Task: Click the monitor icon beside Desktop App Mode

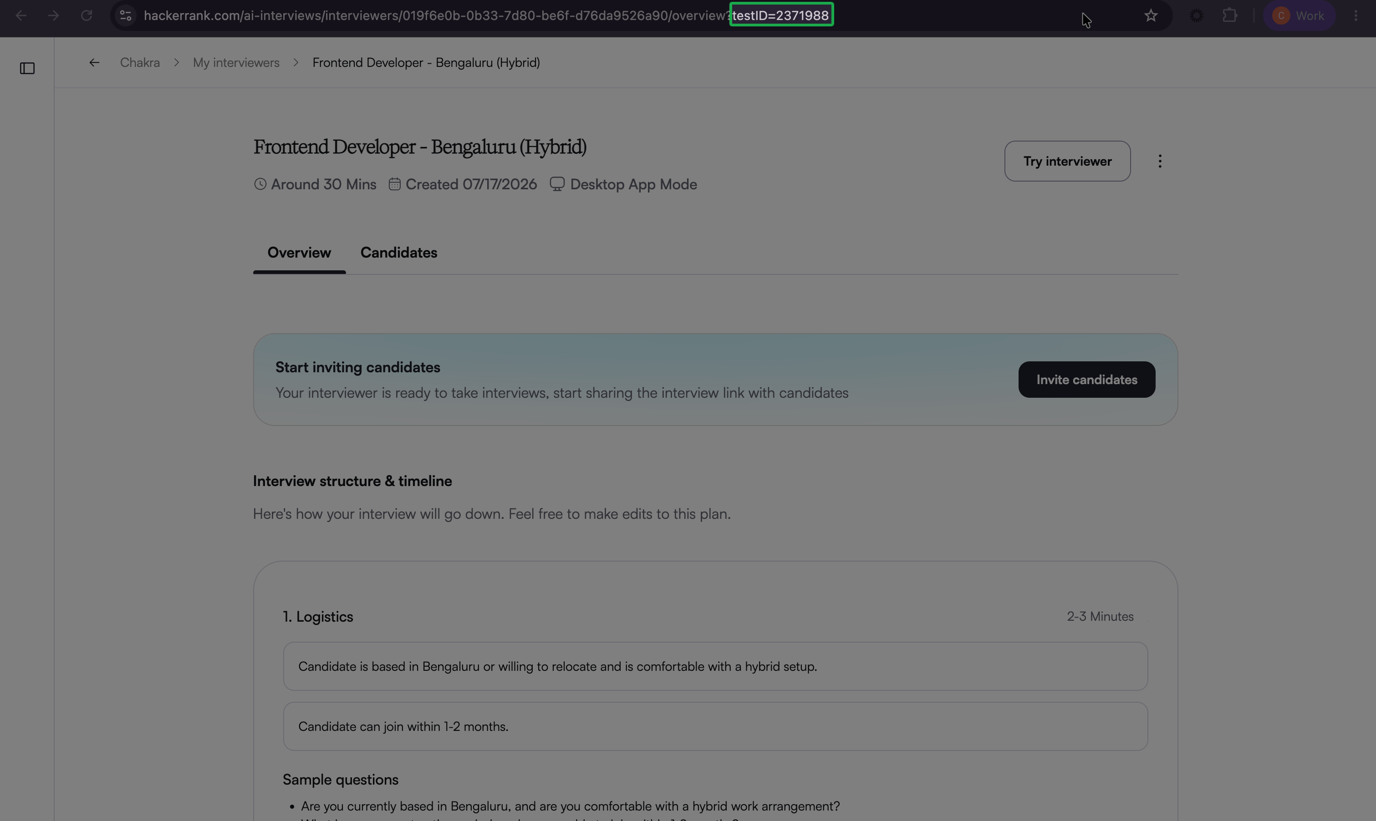Action: pos(557,184)
